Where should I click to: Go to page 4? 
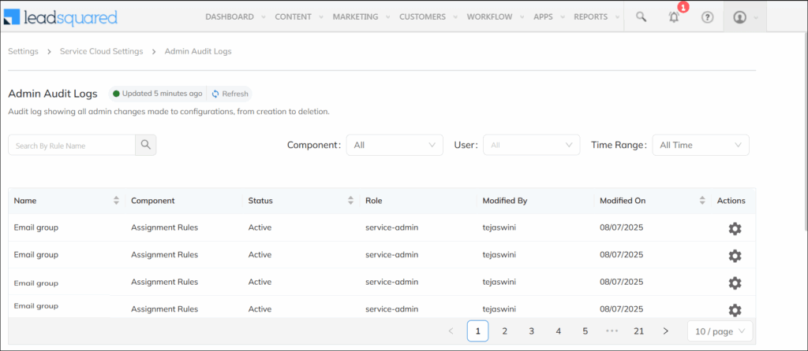(x=558, y=331)
